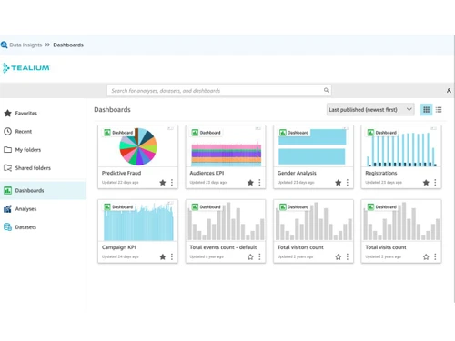Click the Recent clock icon
The width and height of the screenshot is (455, 341).
tap(7, 131)
